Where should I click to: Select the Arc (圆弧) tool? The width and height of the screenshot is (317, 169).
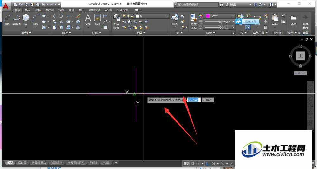pyautogui.click(x=36, y=20)
